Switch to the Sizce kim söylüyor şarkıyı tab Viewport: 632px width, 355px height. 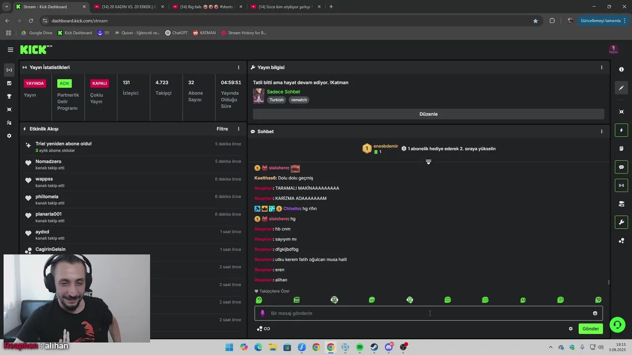[285, 7]
